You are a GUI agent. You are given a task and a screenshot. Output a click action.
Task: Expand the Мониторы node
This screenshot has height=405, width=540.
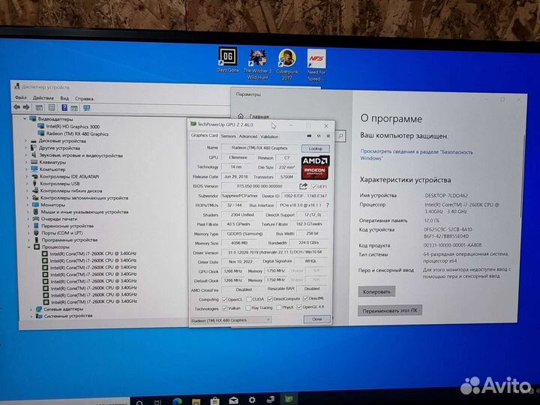click(x=28, y=205)
